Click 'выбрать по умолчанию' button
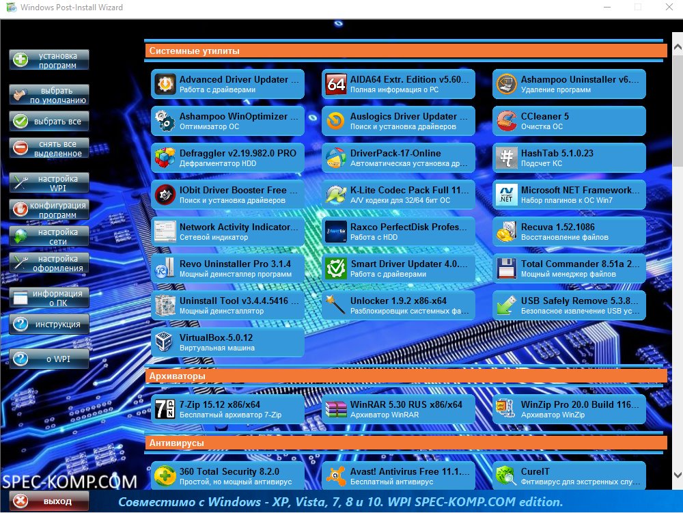This screenshot has height=513, width=683. (49, 95)
